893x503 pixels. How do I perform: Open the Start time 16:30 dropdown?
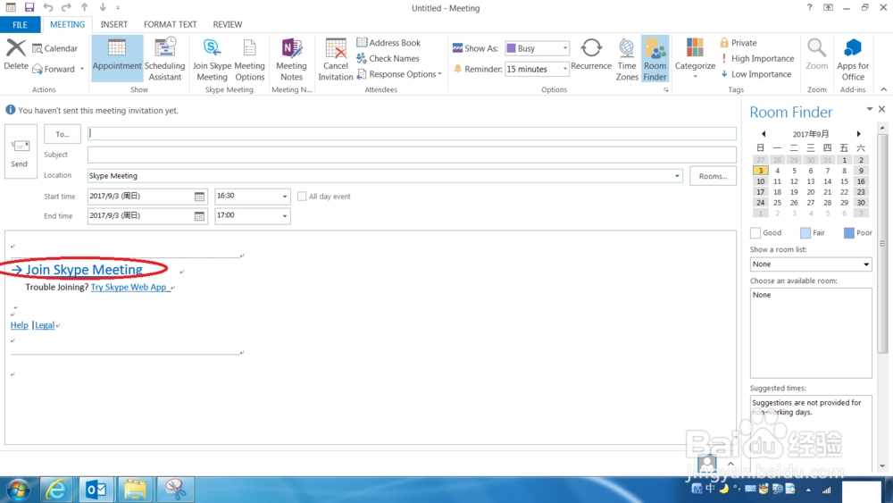[x=285, y=197]
